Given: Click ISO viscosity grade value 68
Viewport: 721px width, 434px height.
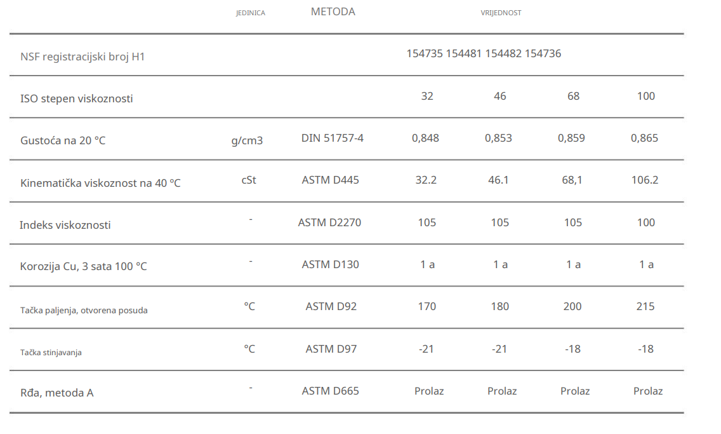Looking at the screenshot, I should pos(573,97).
